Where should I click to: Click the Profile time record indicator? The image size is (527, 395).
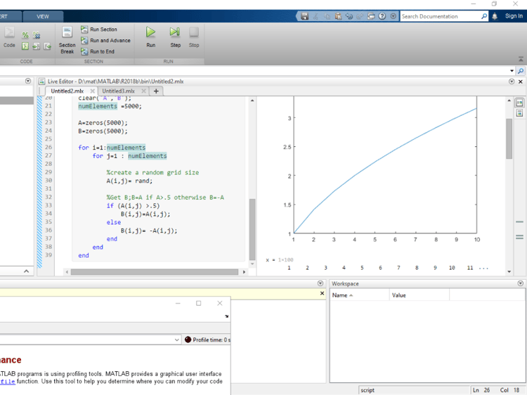(x=188, y=340)
